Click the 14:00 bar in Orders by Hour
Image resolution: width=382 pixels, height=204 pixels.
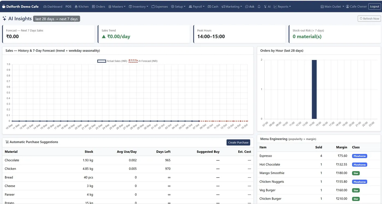[x=314, y=89]
